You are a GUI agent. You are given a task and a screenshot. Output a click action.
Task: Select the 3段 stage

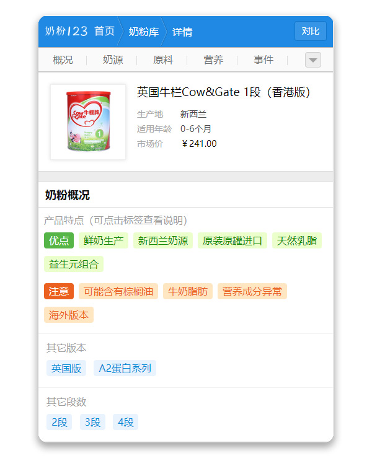(x=92, y=422)
